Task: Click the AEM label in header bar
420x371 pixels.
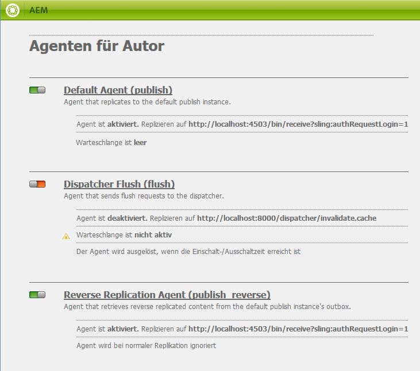Action: pyautogui.click(x=38, y=10)
